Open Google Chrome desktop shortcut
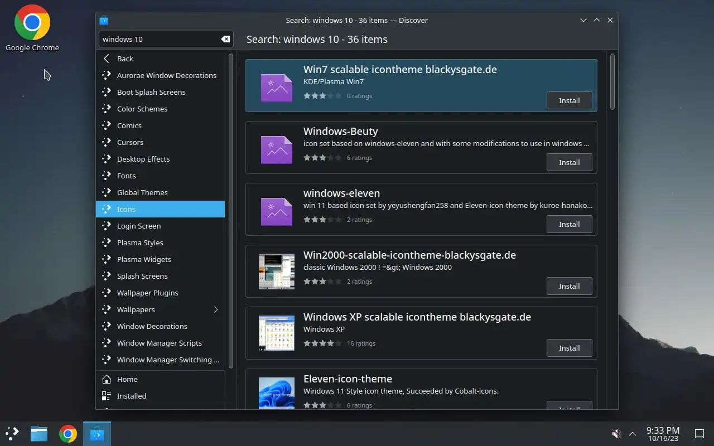 point(32,28)
